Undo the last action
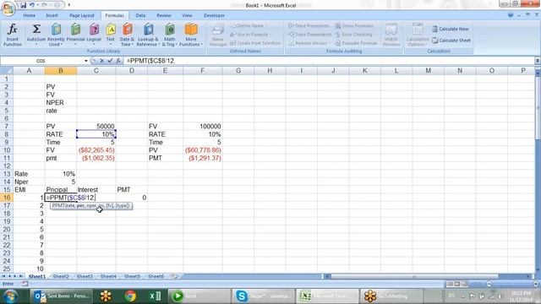This screenshot has height=304, width=541. pyautogui.click(x=32, y=5)
